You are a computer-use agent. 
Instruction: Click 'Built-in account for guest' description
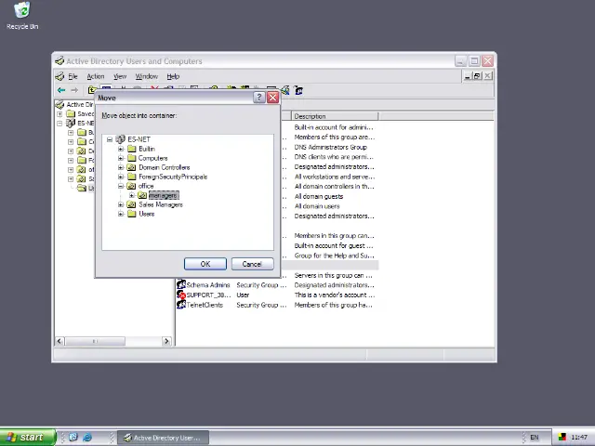pos(334,245)
